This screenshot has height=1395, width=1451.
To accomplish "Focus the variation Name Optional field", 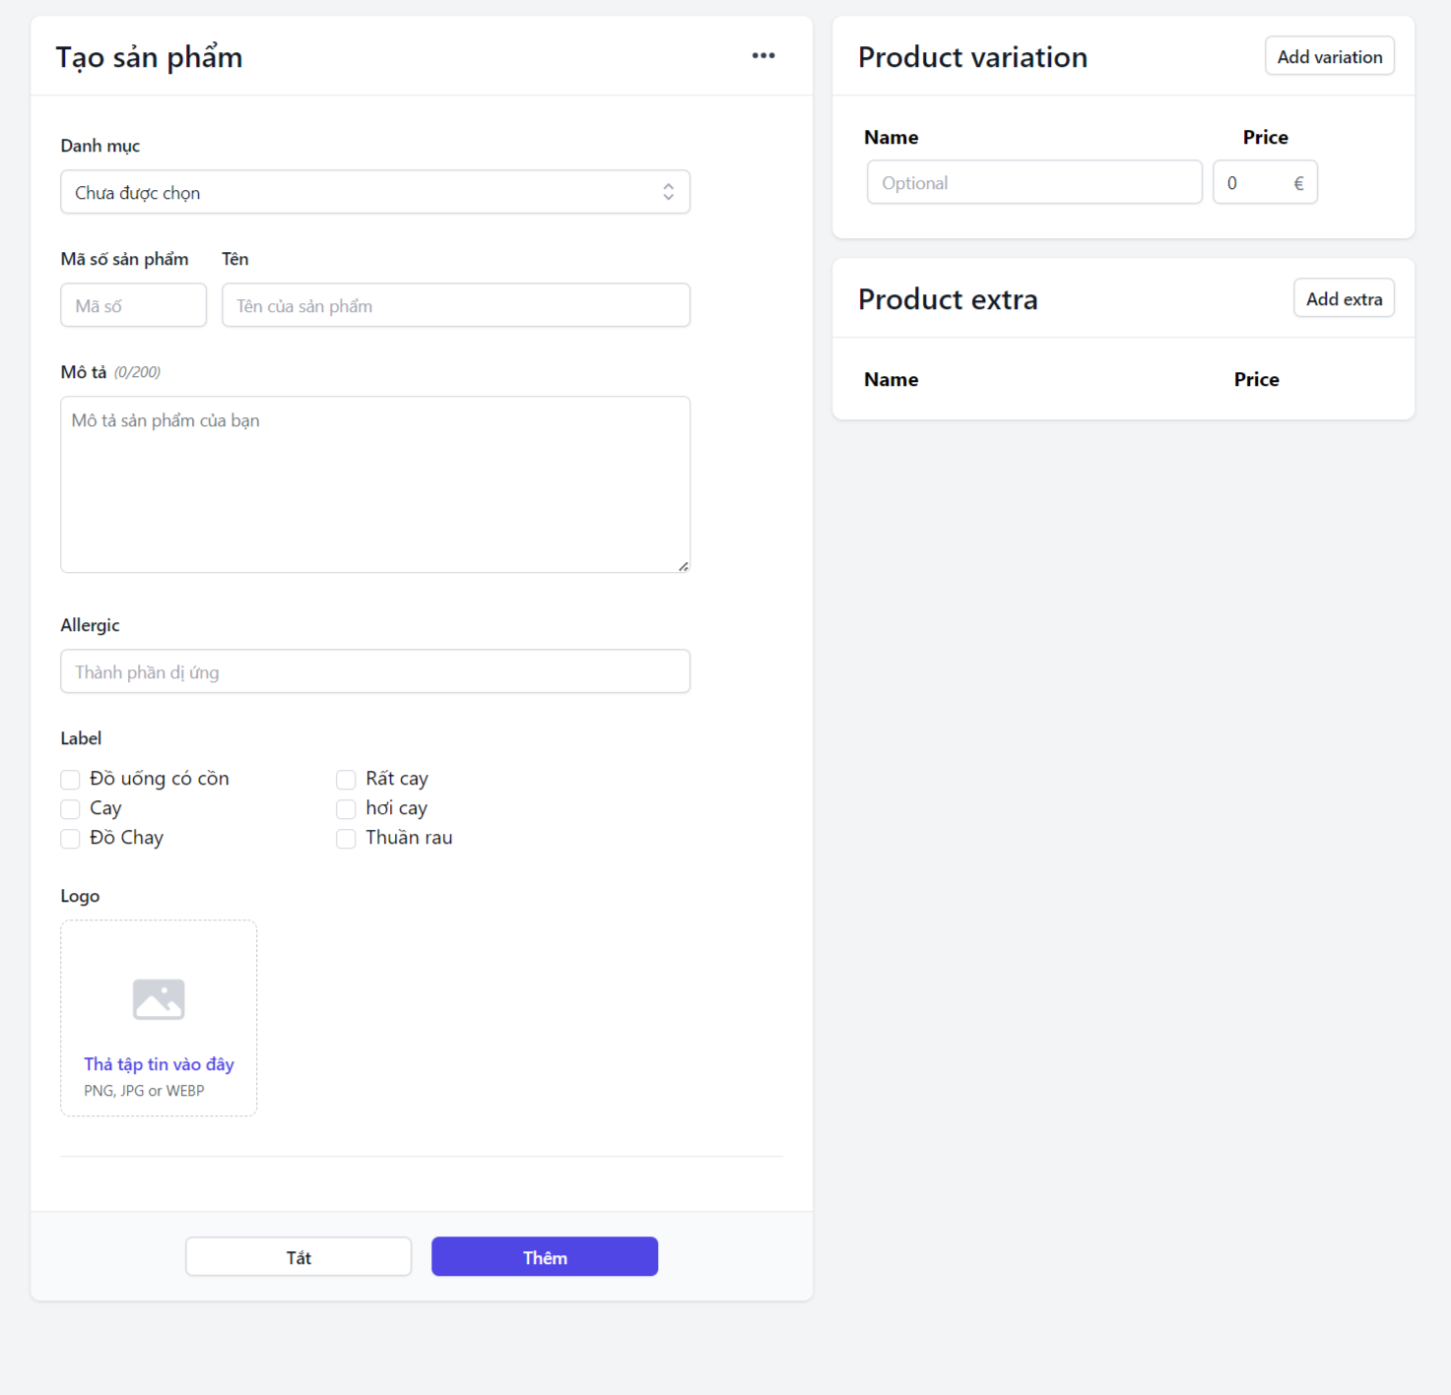I will (x=1034, y=182).
